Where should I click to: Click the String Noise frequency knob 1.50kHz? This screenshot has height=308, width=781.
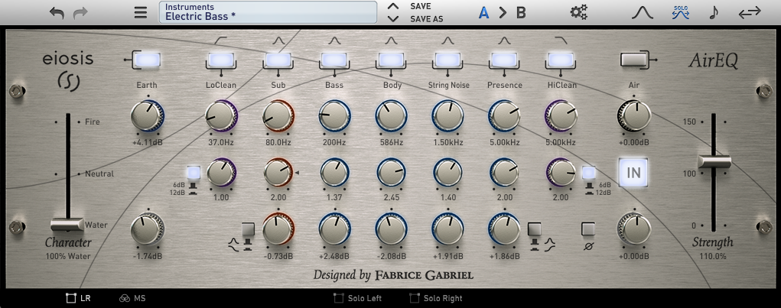[448, 116]
